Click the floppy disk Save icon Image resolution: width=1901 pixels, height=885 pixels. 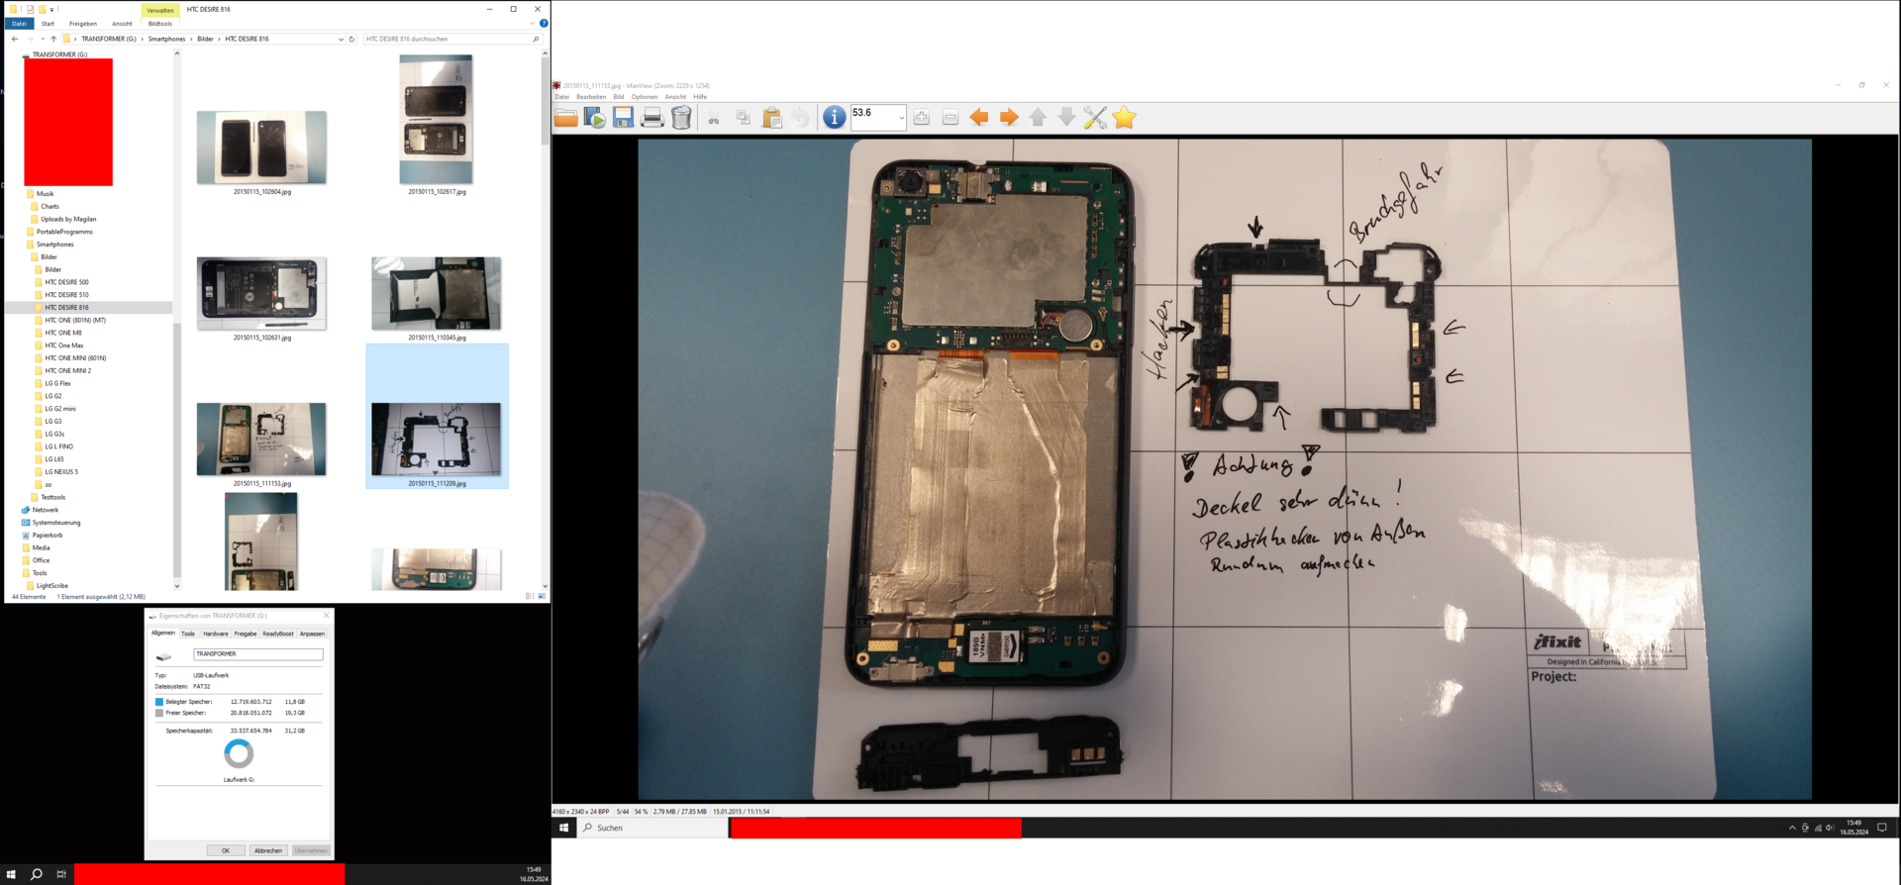click(624, 118)
